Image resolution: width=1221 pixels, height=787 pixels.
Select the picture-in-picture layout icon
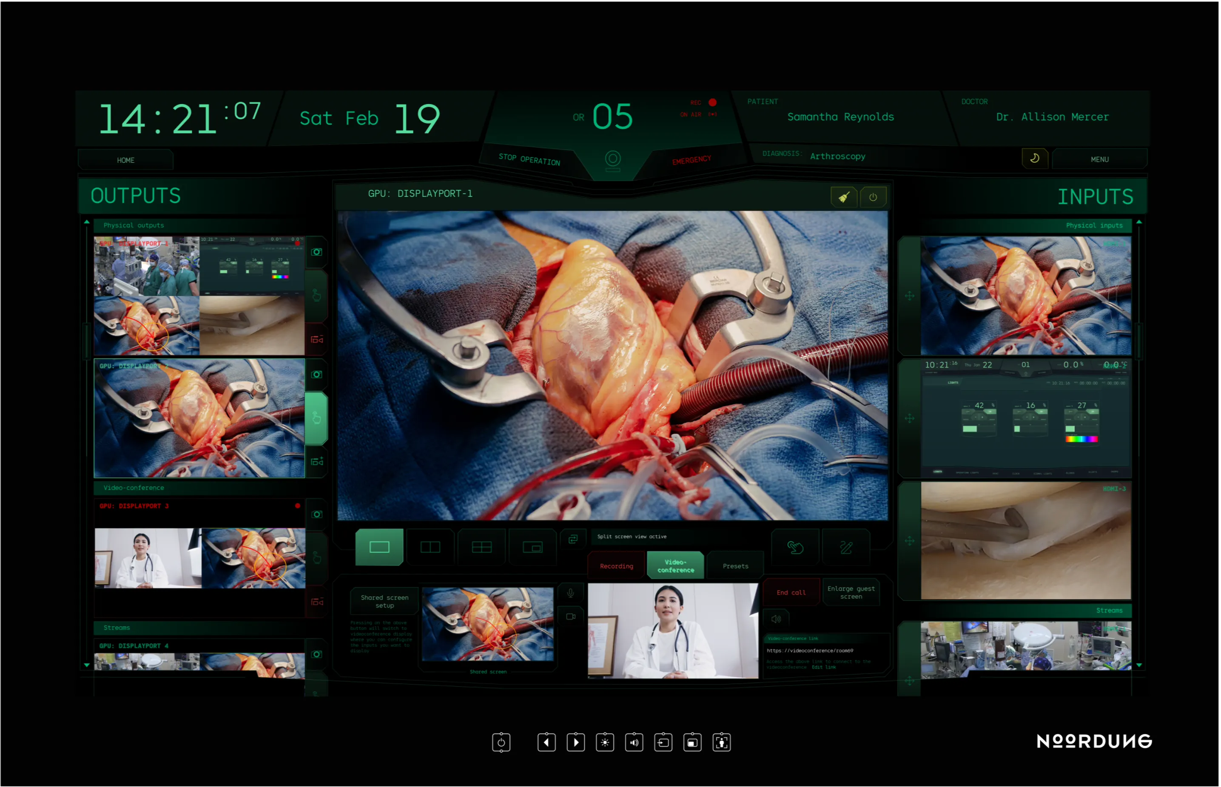[x=532, y=547]
